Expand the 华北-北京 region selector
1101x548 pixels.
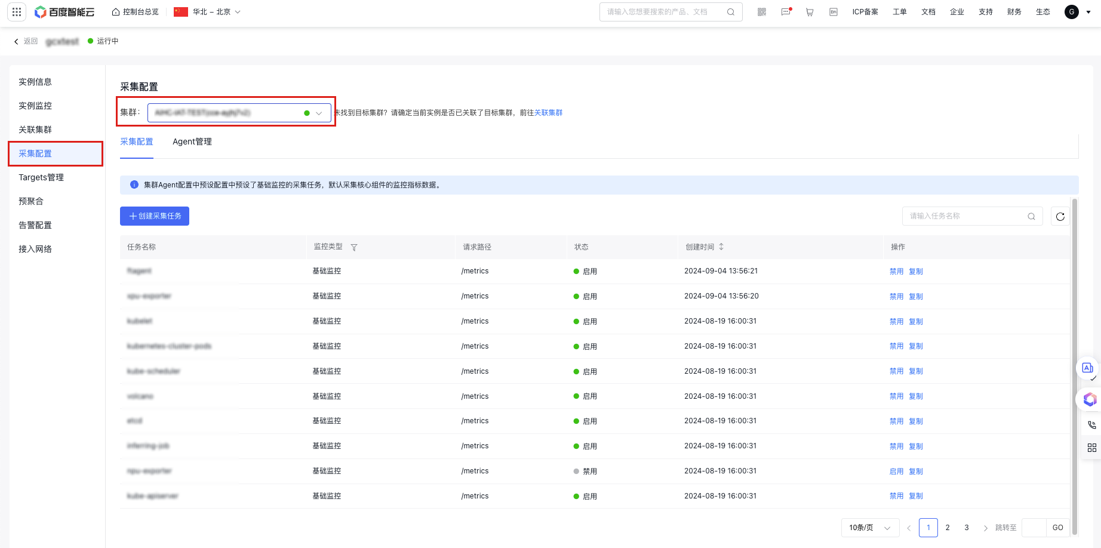coord(207,12)
